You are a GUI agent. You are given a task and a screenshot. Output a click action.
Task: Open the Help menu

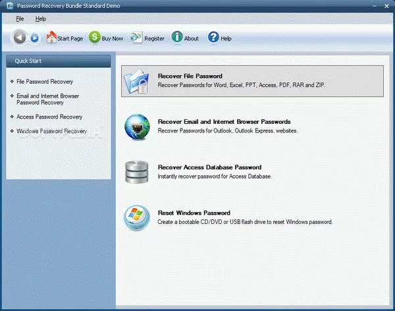coord(41,18)
